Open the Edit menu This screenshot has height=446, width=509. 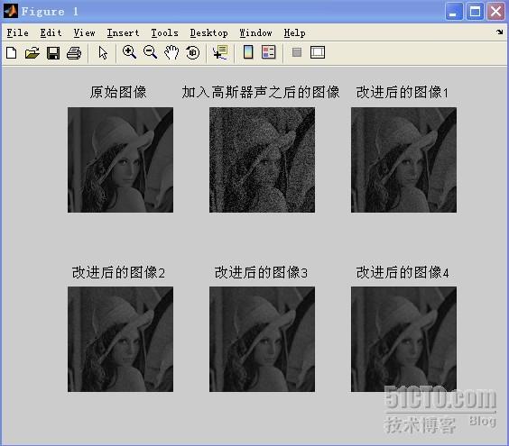point(51,32)
